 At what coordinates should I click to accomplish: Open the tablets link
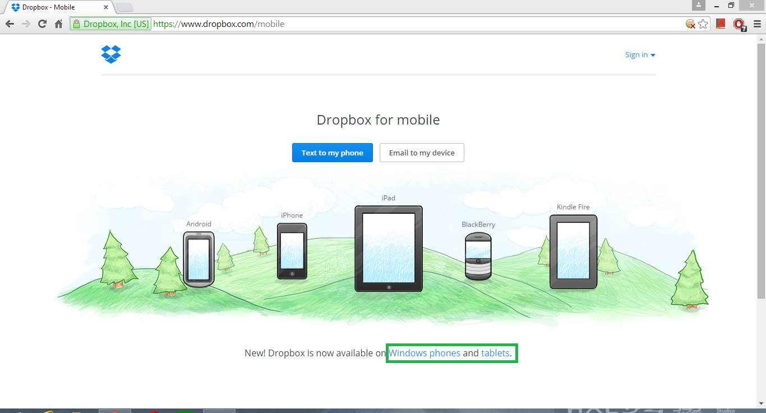click(495, 354)
